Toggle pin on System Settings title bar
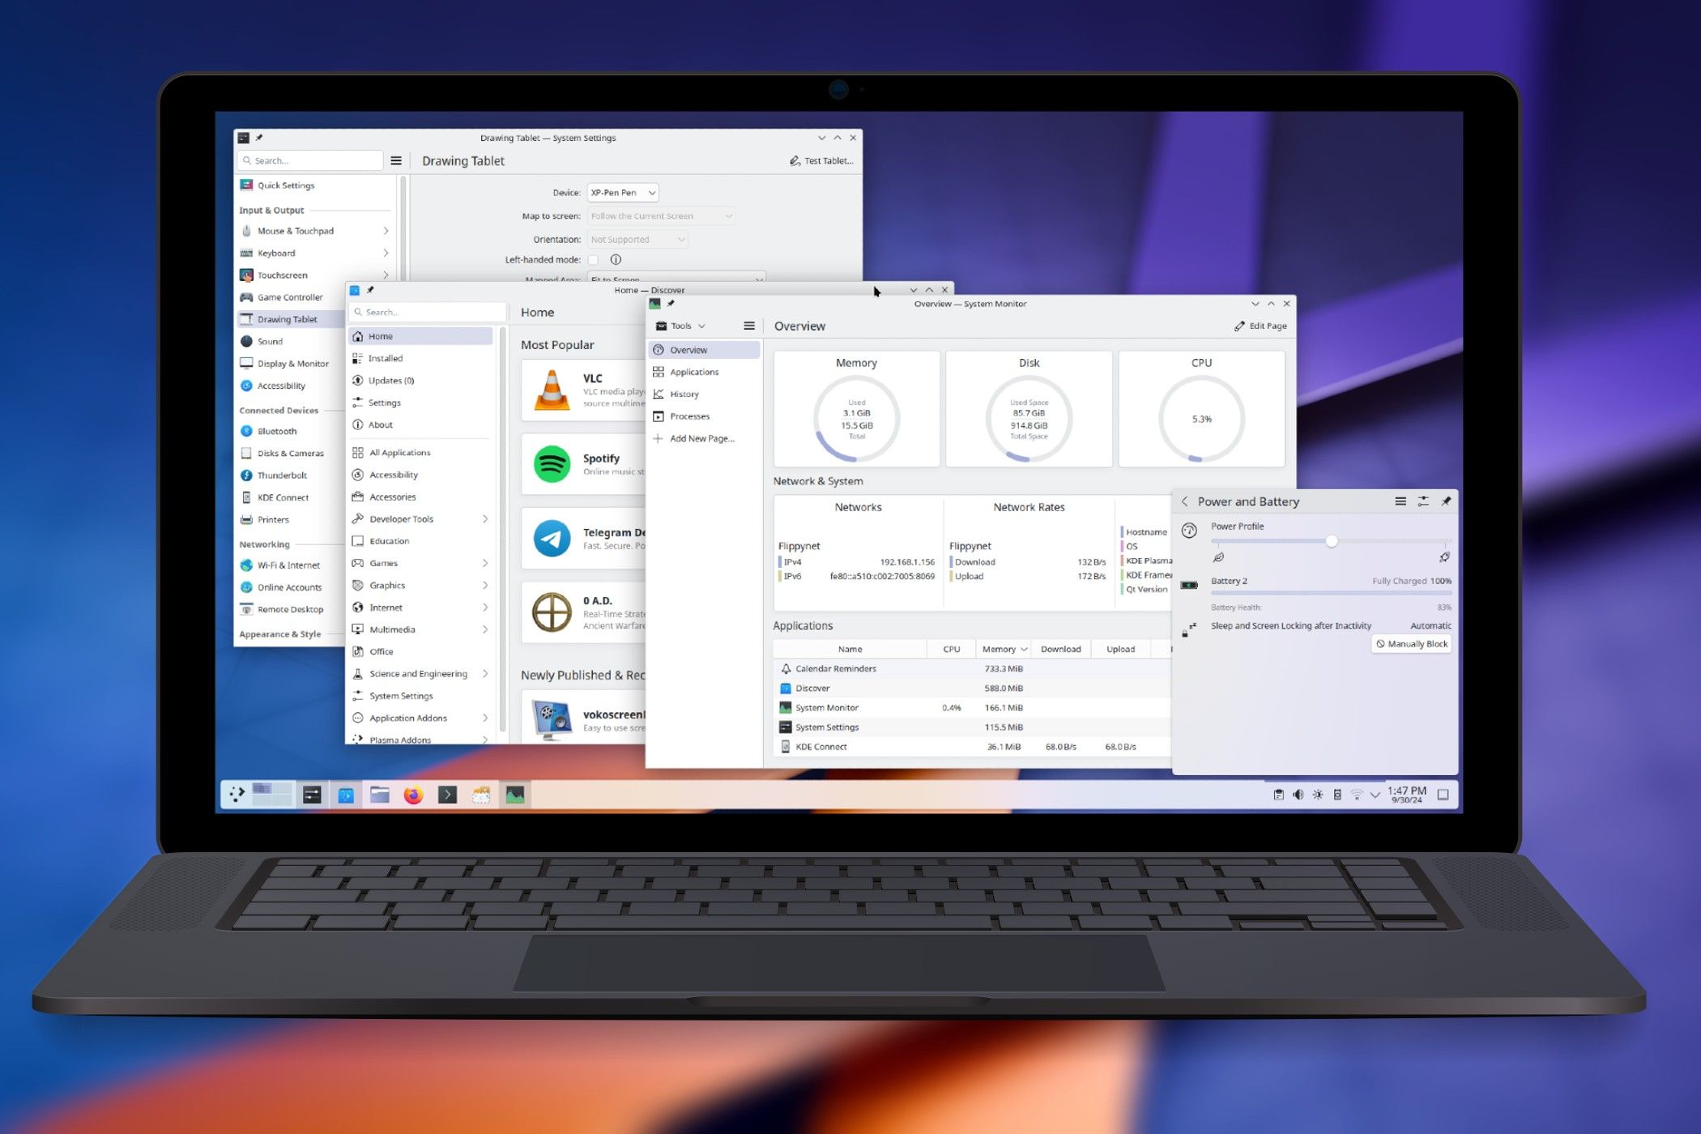 coord(259,138)
